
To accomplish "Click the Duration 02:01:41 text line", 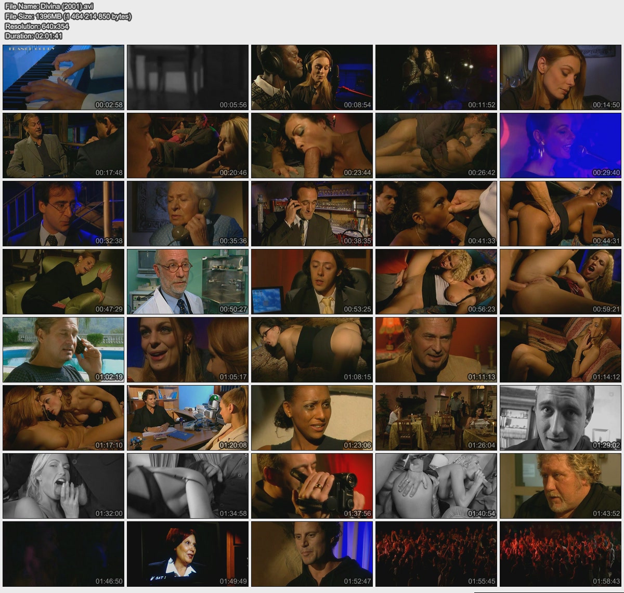I will point(34,36).
